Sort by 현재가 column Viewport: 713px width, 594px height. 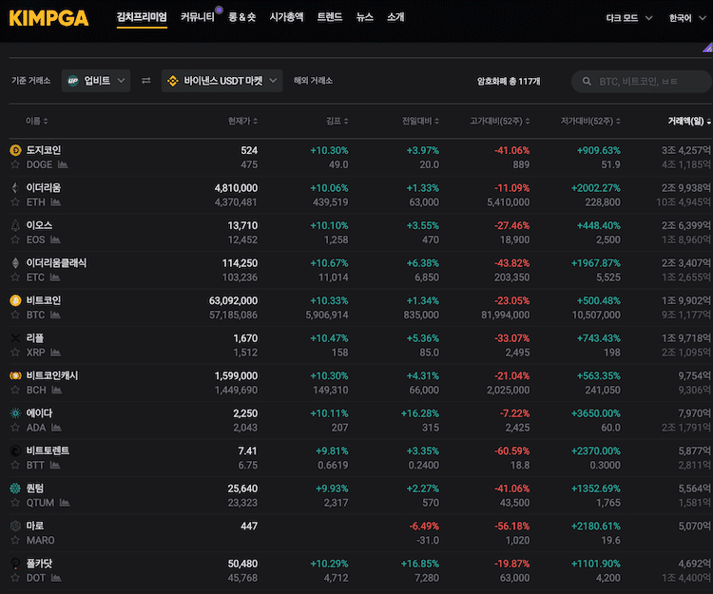242,121
